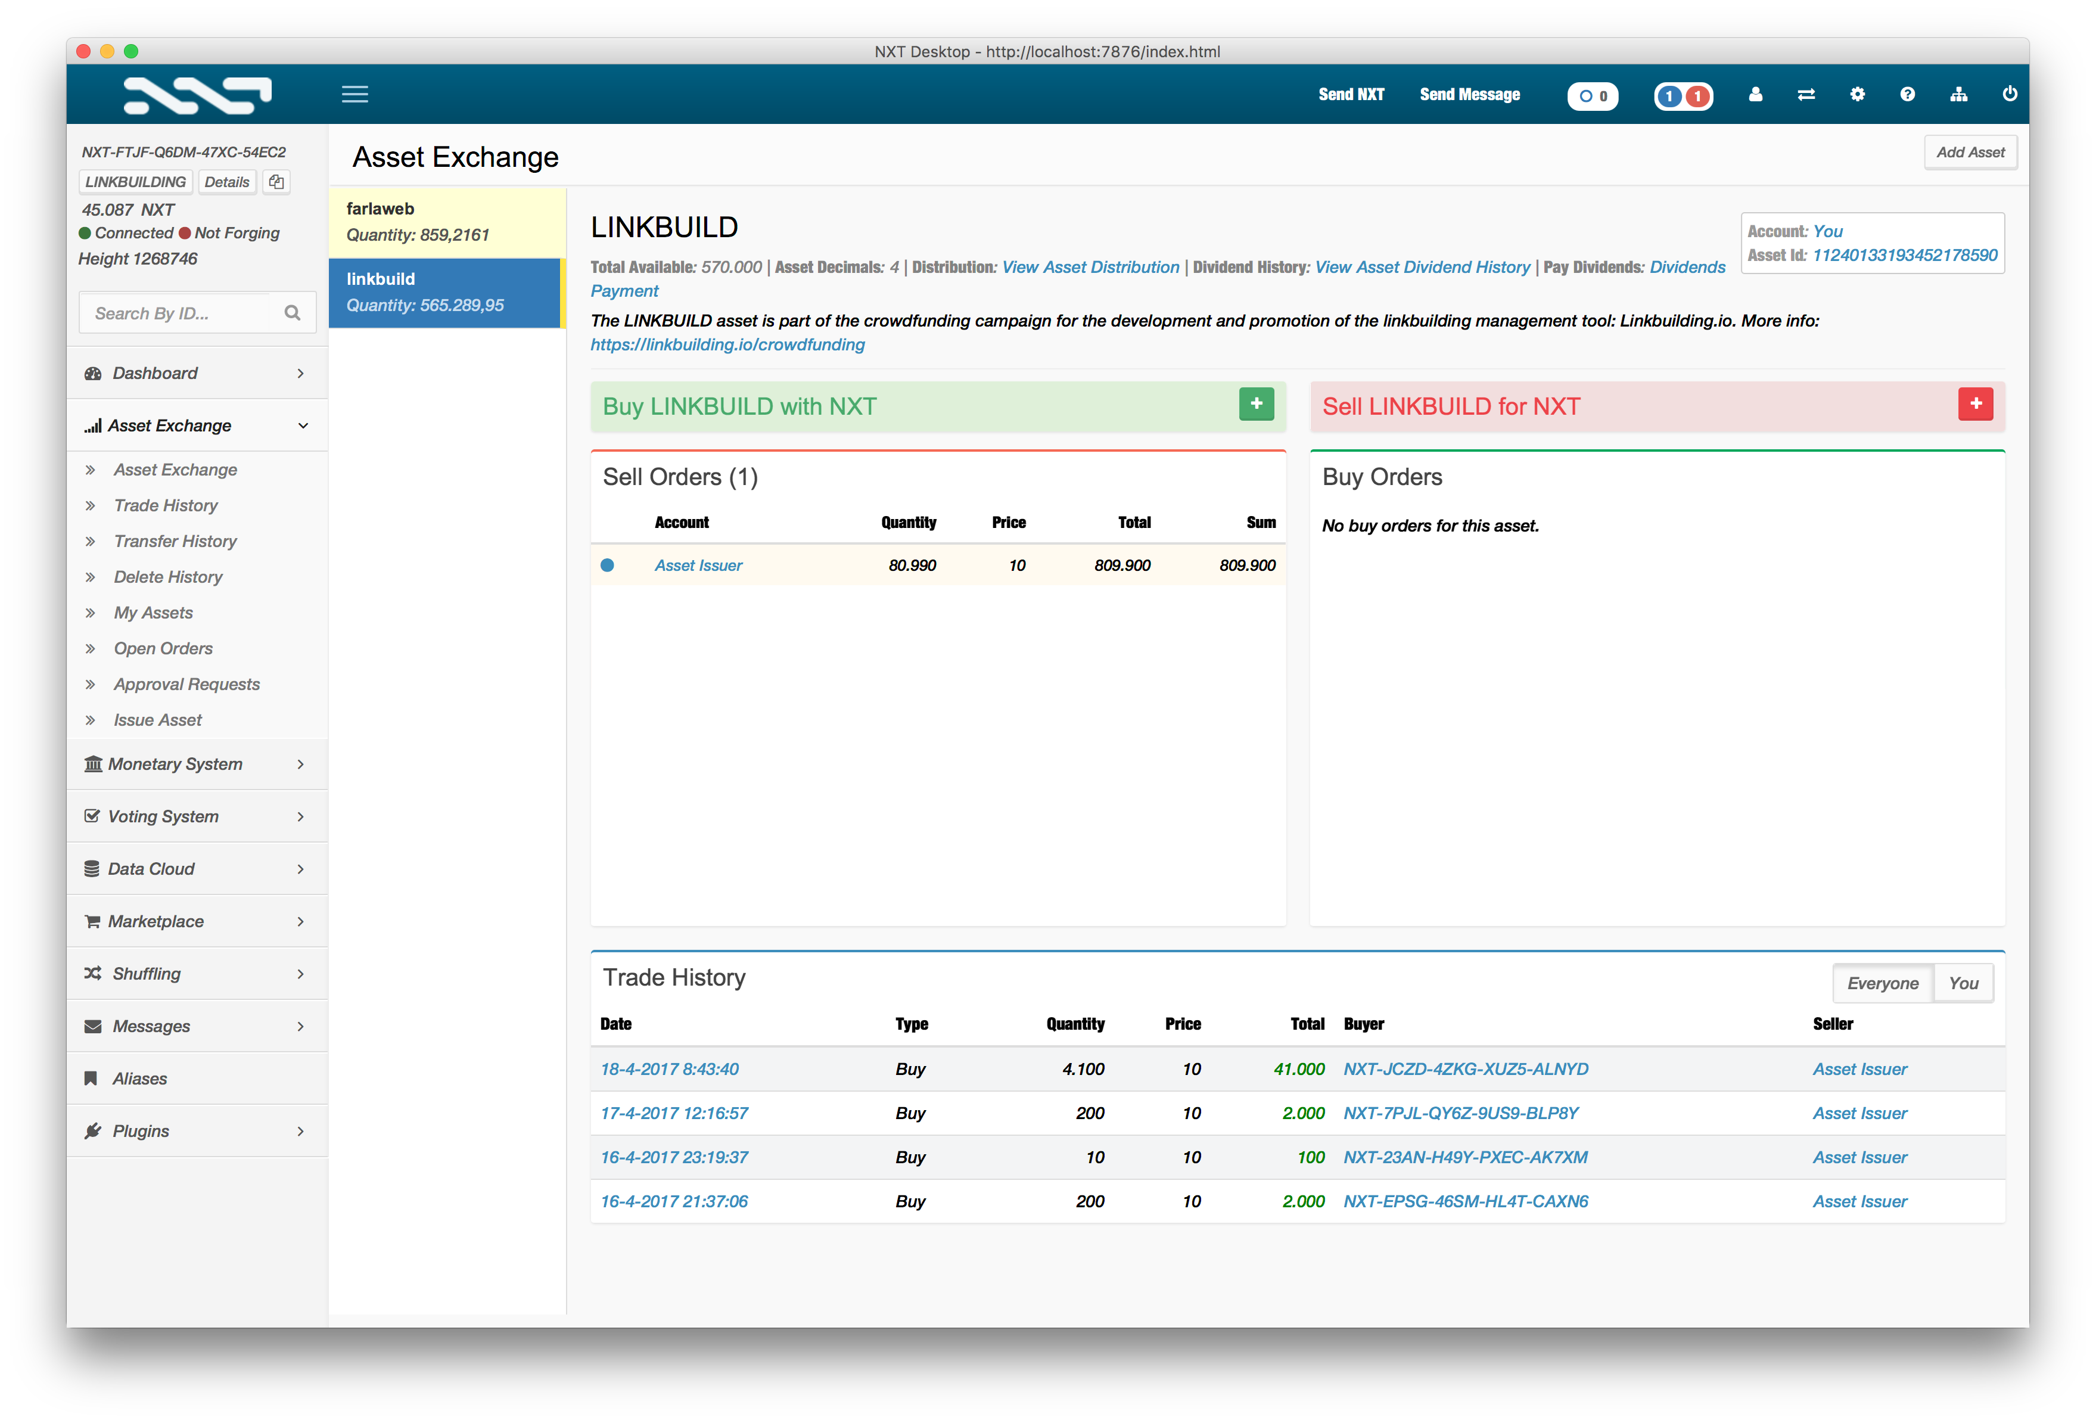Collapse the Asset Exchange menu chevron

pos(303,425)
